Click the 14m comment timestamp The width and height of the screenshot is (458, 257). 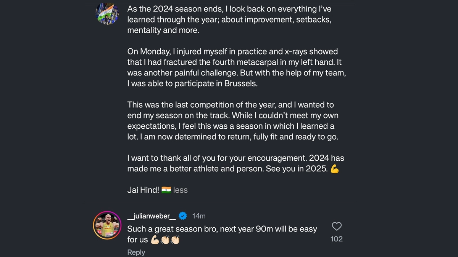click(x=199, y=216)
